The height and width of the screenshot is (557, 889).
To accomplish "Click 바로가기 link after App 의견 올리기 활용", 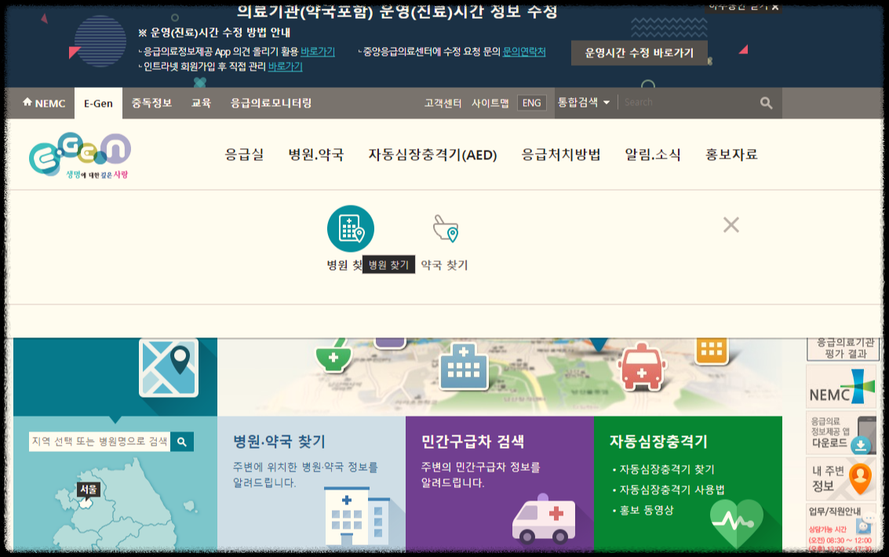I will click(318, 52).
